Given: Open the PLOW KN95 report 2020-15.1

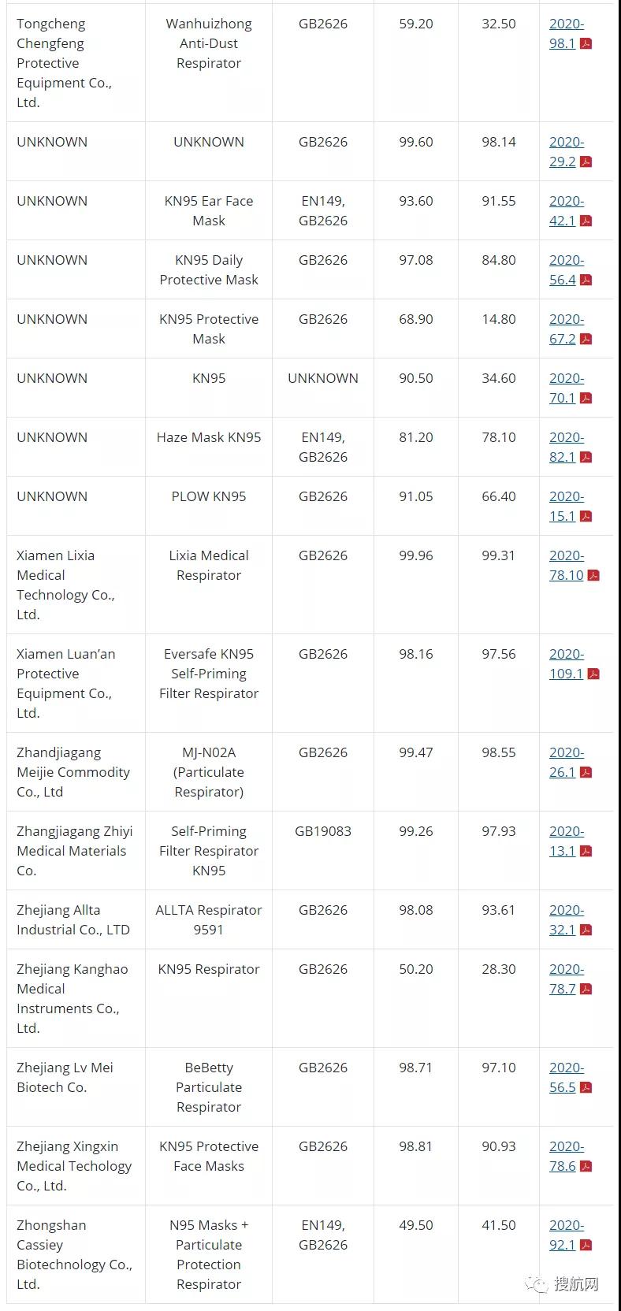Looking at the screenshot, I should tap(566, 507).
